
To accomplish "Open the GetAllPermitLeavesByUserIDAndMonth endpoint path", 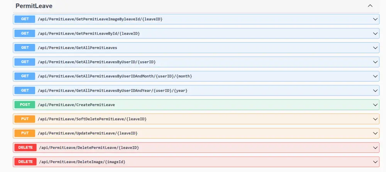I will pos(115,76).
